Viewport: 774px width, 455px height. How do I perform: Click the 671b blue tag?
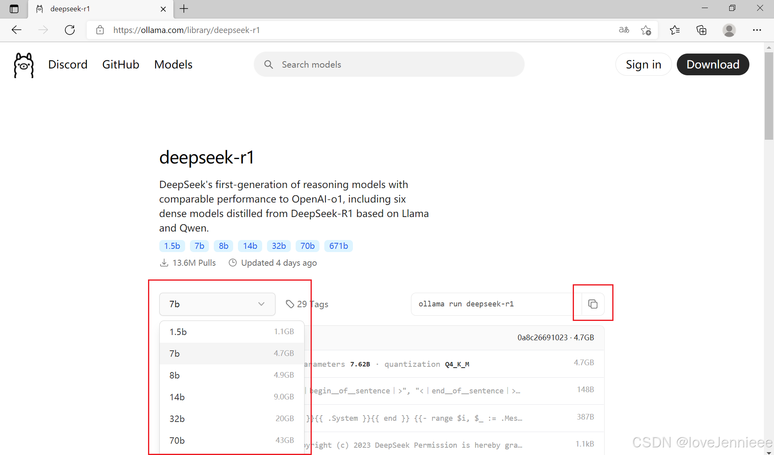338,246
